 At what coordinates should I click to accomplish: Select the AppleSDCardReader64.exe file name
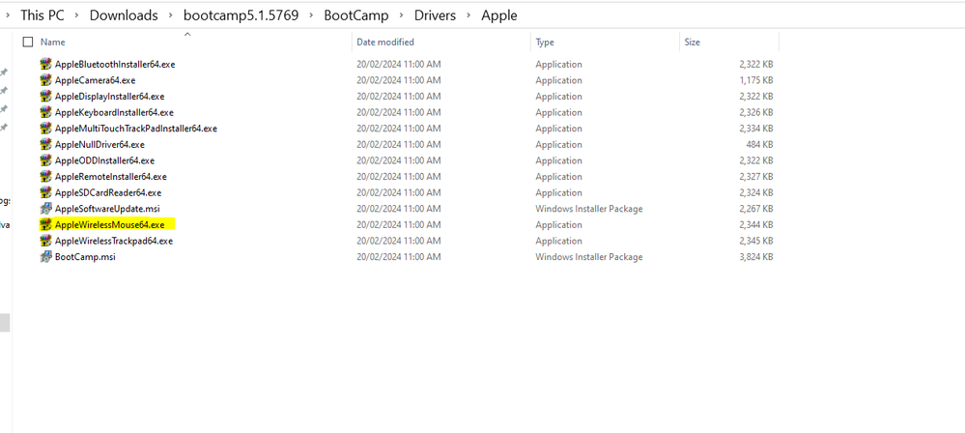[108, 192]
